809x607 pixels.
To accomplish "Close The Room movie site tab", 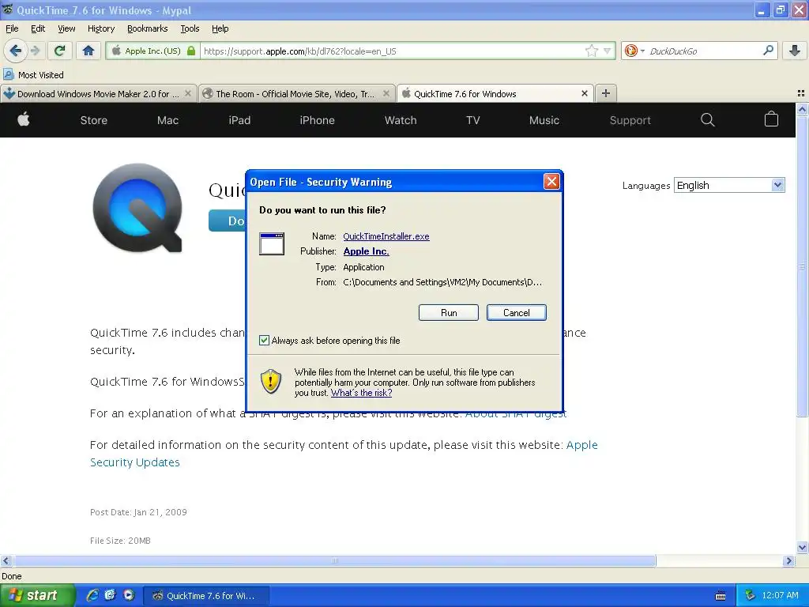I will pyautogui.click(x=386, y=93).
